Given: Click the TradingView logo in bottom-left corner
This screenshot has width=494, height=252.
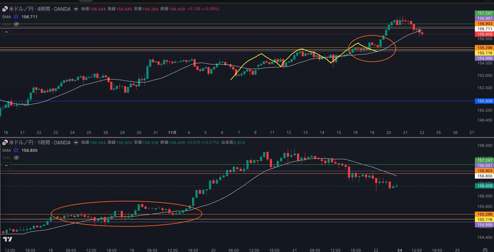Looking at the screenshot, I should pyautogui.click(x=8, y=239).
